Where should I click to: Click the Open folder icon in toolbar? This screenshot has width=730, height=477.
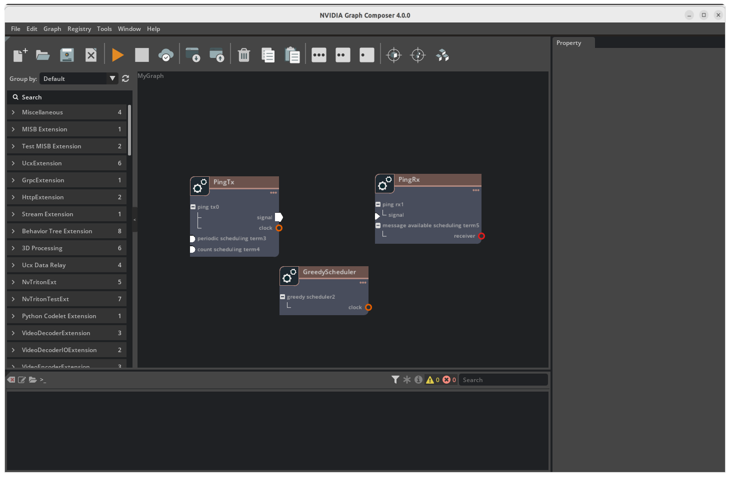tap(43, 55)
